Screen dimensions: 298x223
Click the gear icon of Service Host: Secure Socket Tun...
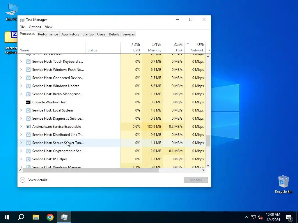[x=28, y=143]
